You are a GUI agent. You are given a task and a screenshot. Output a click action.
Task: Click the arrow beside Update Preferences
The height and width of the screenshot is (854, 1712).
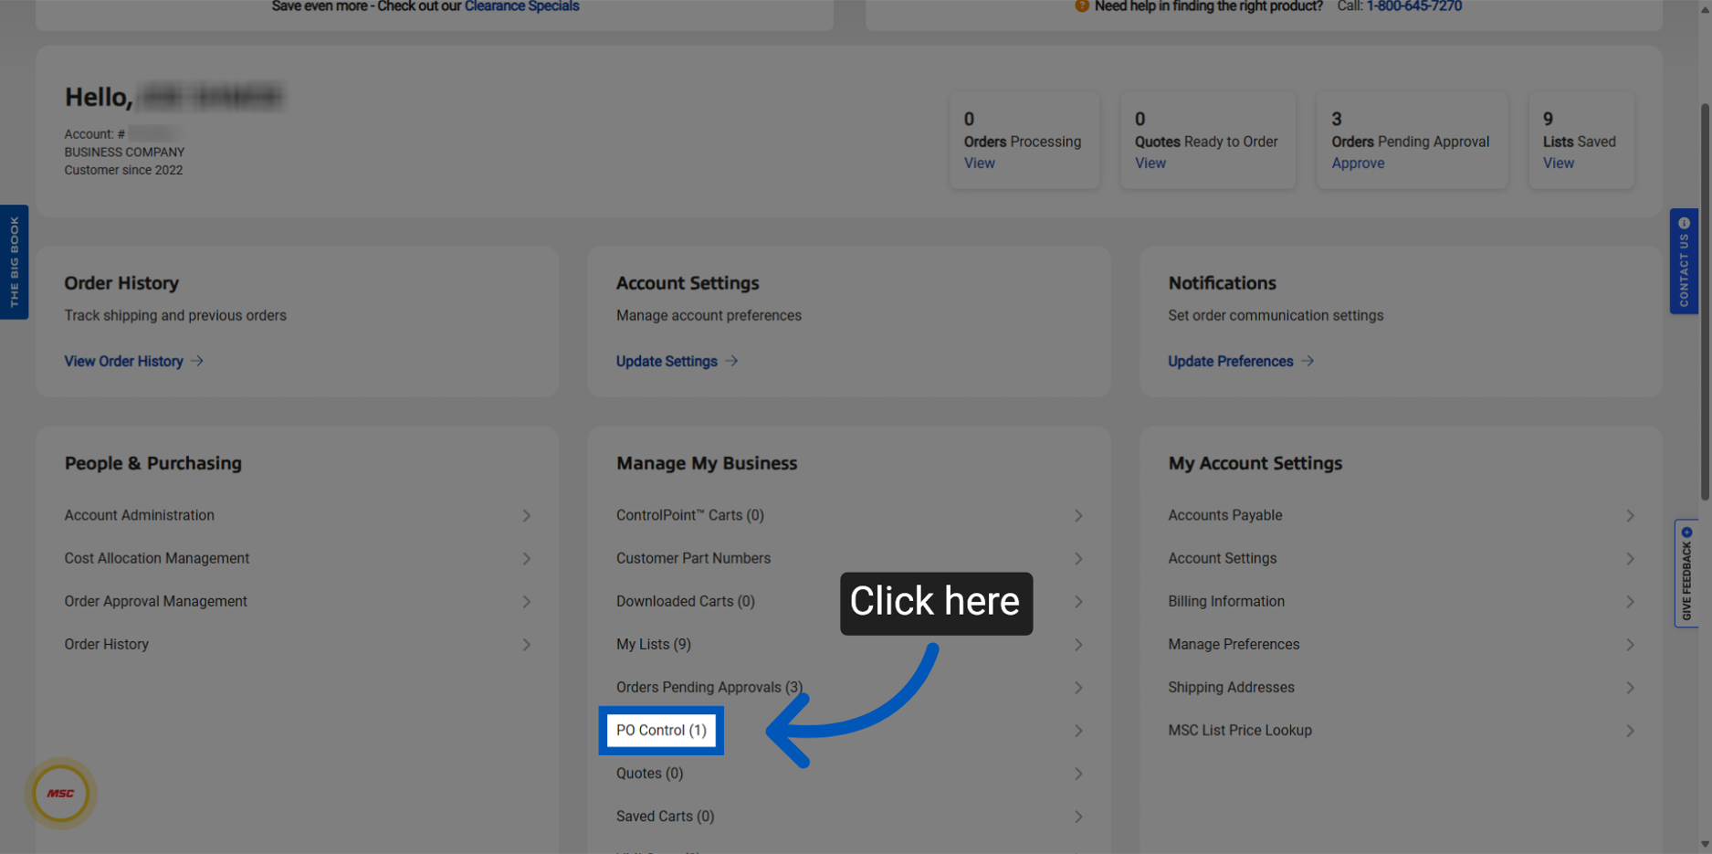pos(1308,362)
